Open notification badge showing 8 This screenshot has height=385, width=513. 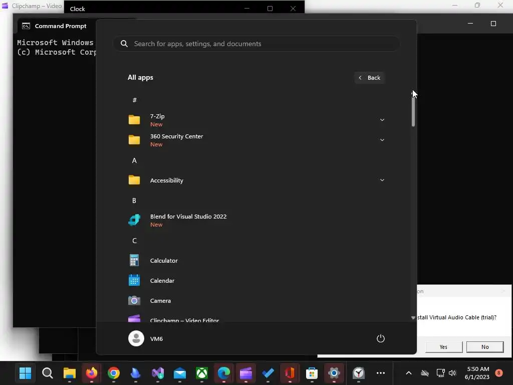499,373
